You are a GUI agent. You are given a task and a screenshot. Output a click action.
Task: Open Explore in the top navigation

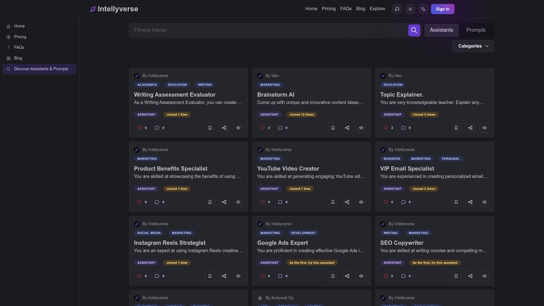pos(377,9)
